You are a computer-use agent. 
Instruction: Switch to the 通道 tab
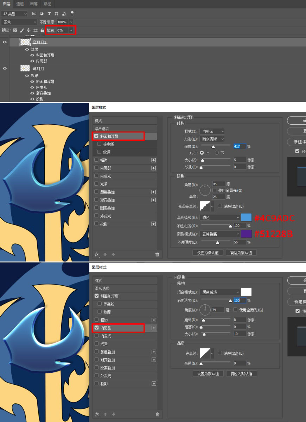pos(20,4)
